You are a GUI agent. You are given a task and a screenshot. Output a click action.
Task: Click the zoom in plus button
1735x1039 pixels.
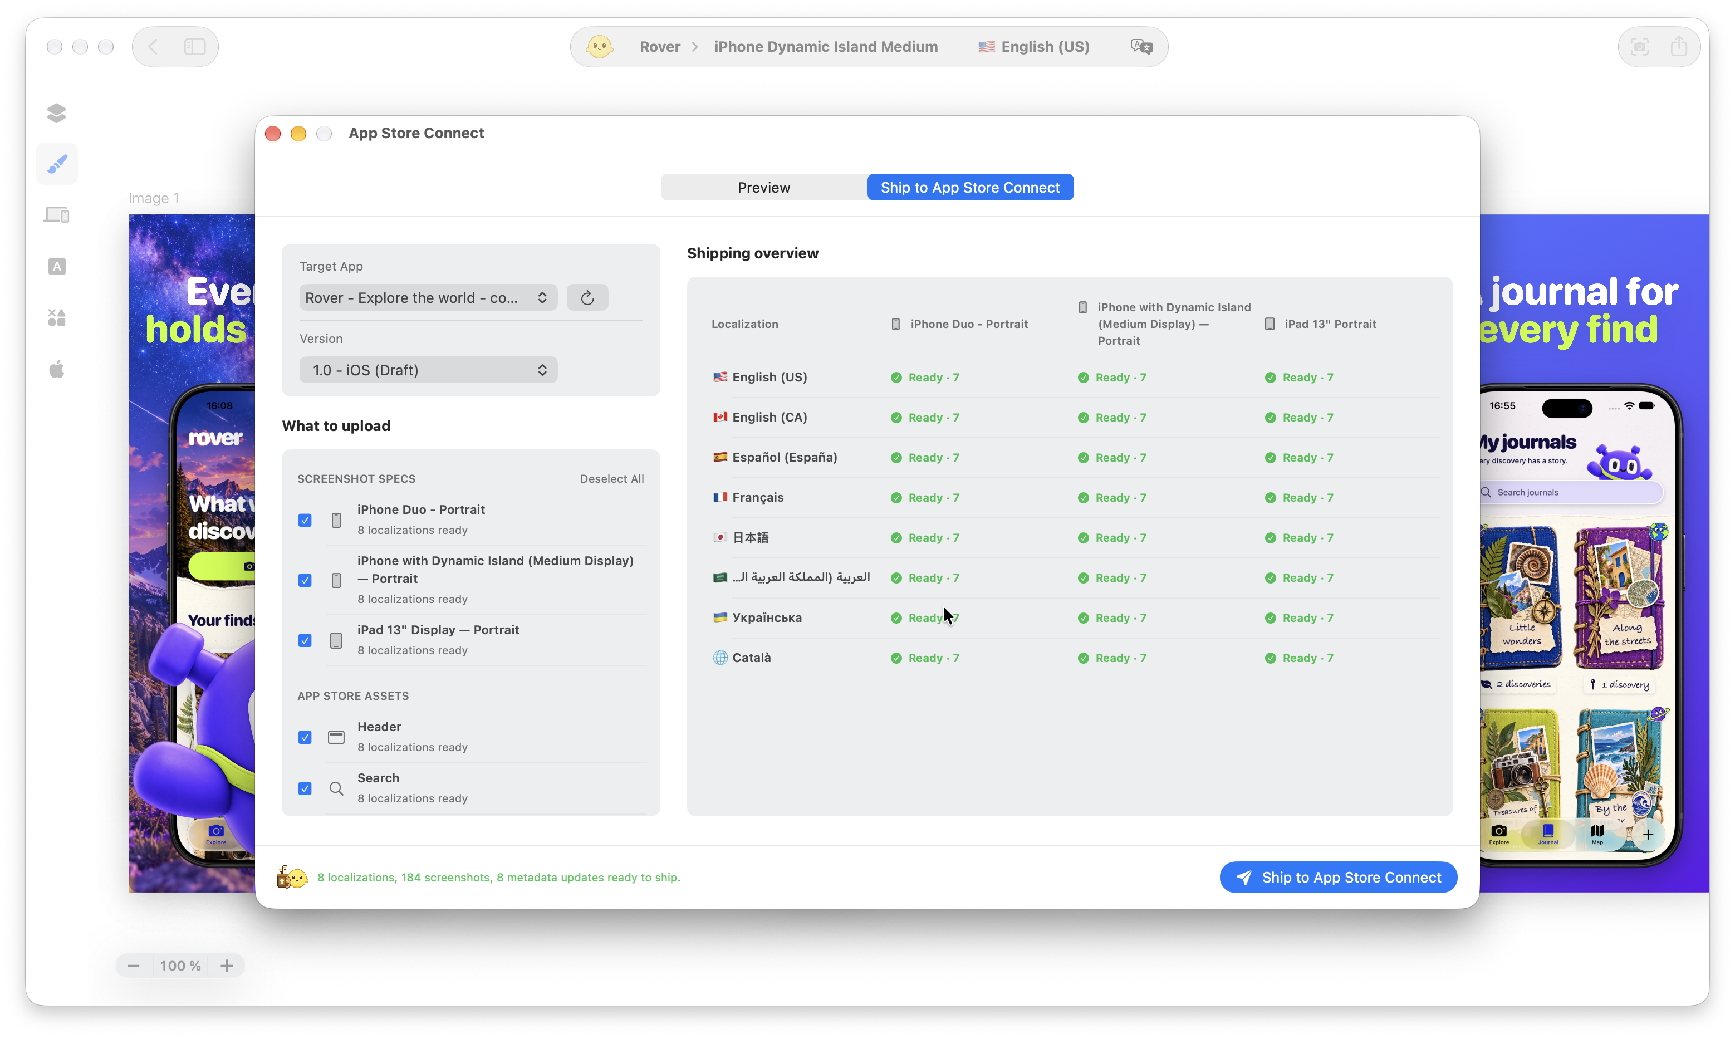pyautogui.click(x=227, y=966)
